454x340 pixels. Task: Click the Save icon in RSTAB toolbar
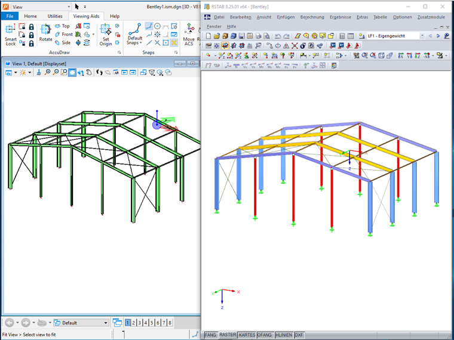point(241,36)
